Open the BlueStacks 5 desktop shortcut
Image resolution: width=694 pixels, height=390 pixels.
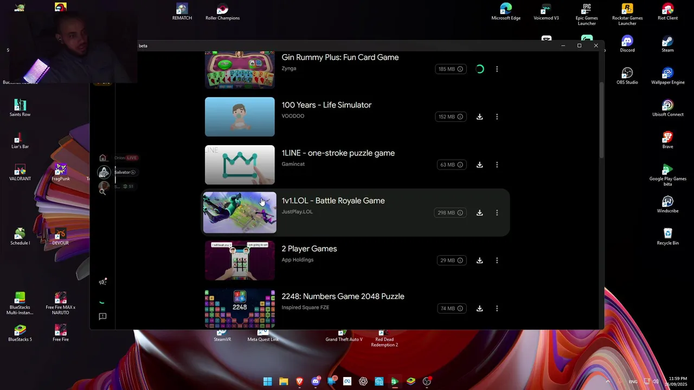20,333
